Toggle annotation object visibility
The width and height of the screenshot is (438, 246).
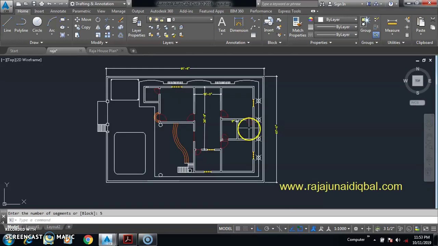313,229
